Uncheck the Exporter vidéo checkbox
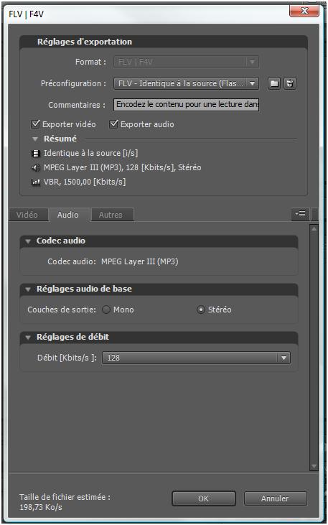The width and height of the screenshot is (328, 525). 35,124
